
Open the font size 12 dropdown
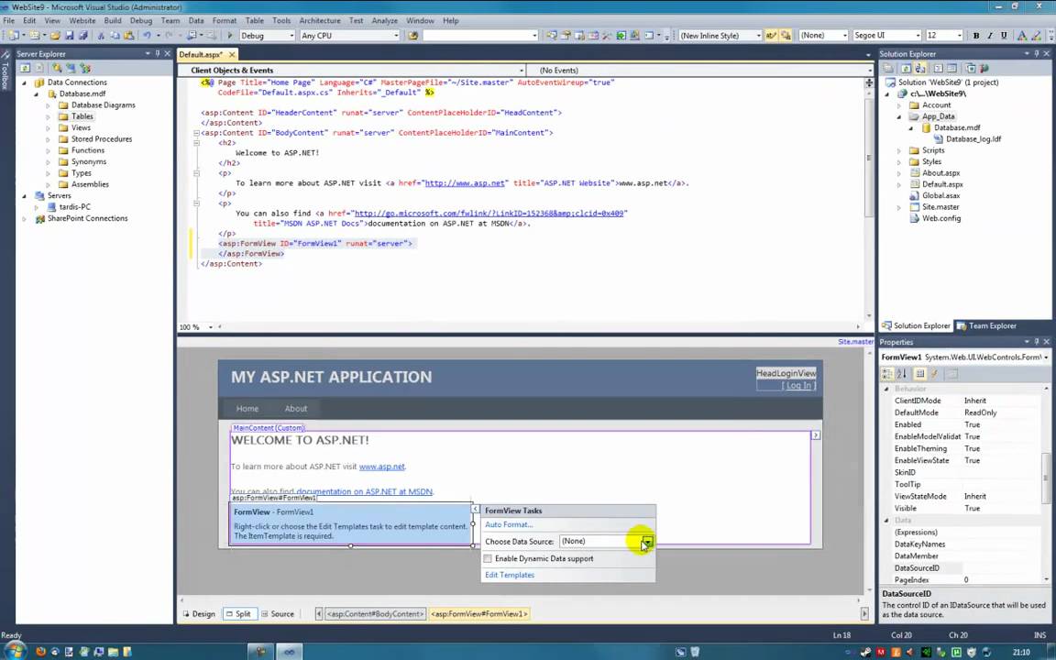959,36
